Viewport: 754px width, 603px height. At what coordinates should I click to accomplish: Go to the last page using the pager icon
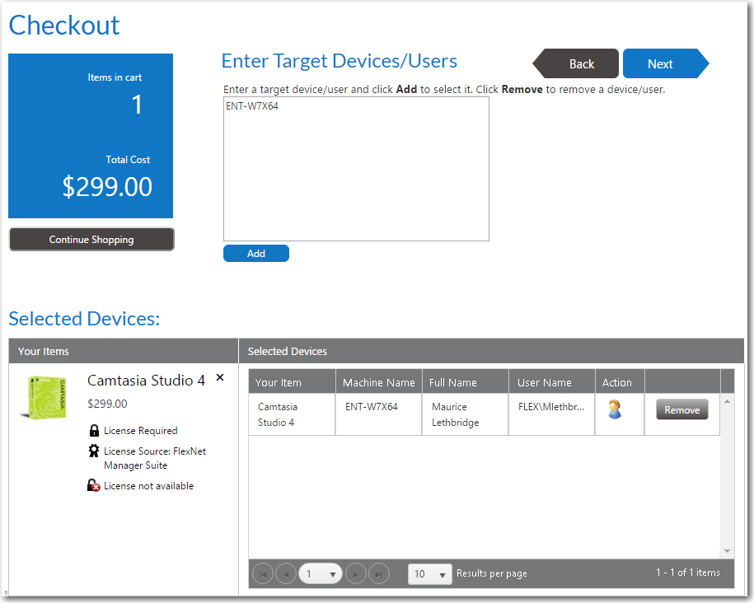pyautogui.click(x=379, y=573)
